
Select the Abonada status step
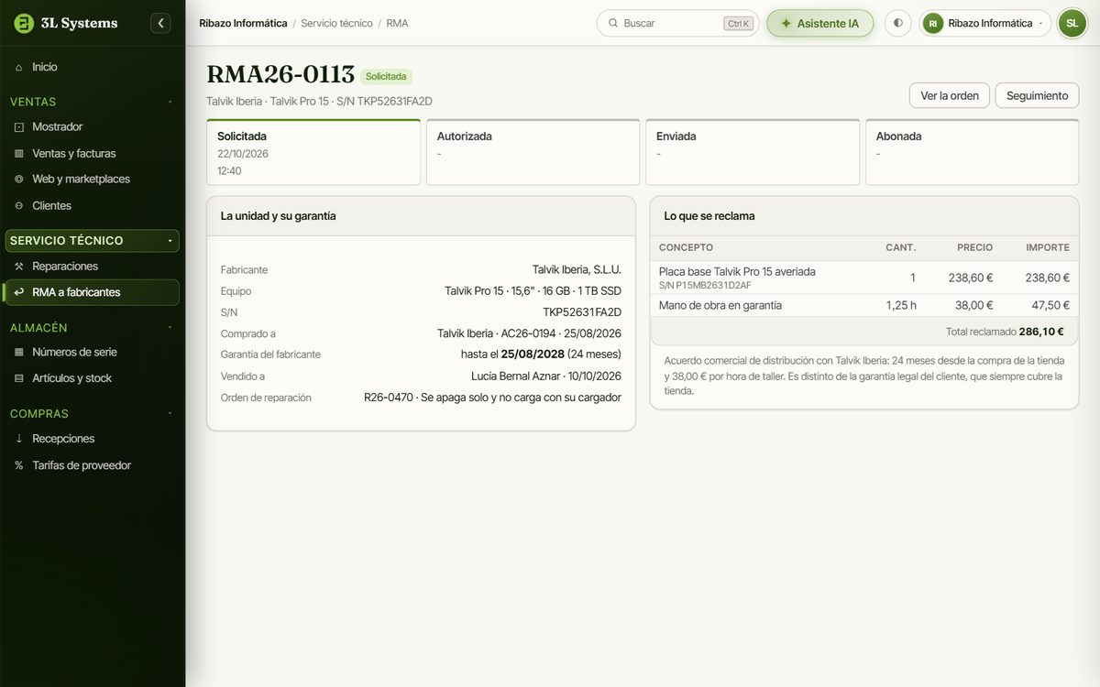(973, 152)
